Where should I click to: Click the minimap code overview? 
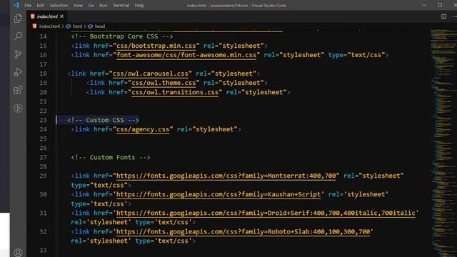tap(443, 143)
